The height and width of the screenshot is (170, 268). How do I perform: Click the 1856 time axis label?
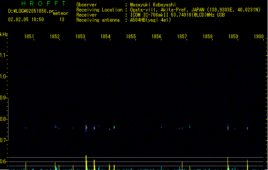tap(156, 36)
